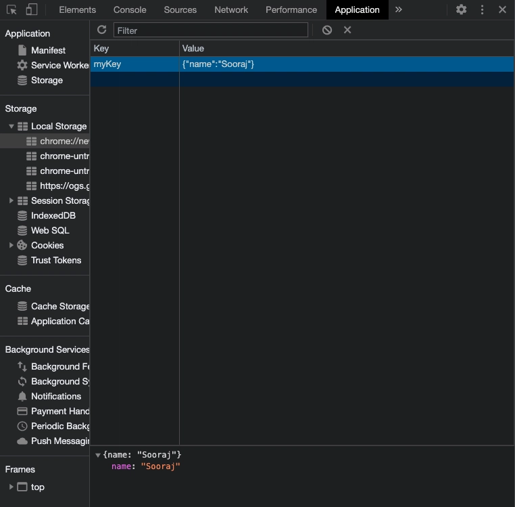This screenshot has width=515, height=507.
Task: Focus the Filter input field
Action: click(x=211, y=30)
